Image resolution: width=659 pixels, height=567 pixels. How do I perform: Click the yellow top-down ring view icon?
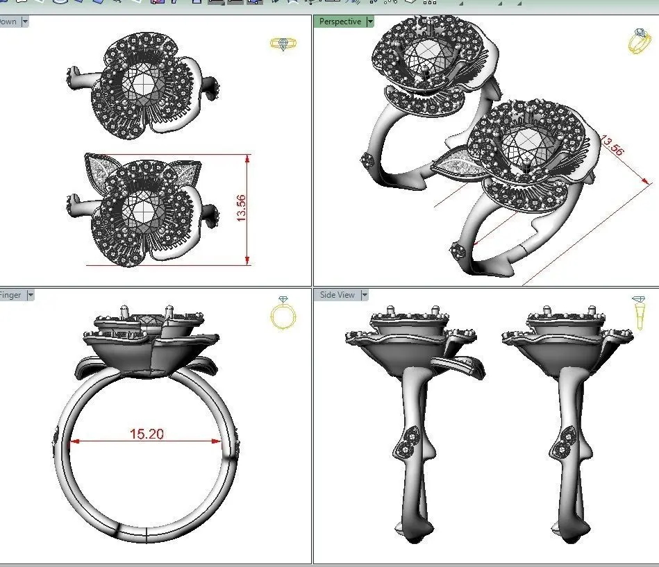point(283,44)
